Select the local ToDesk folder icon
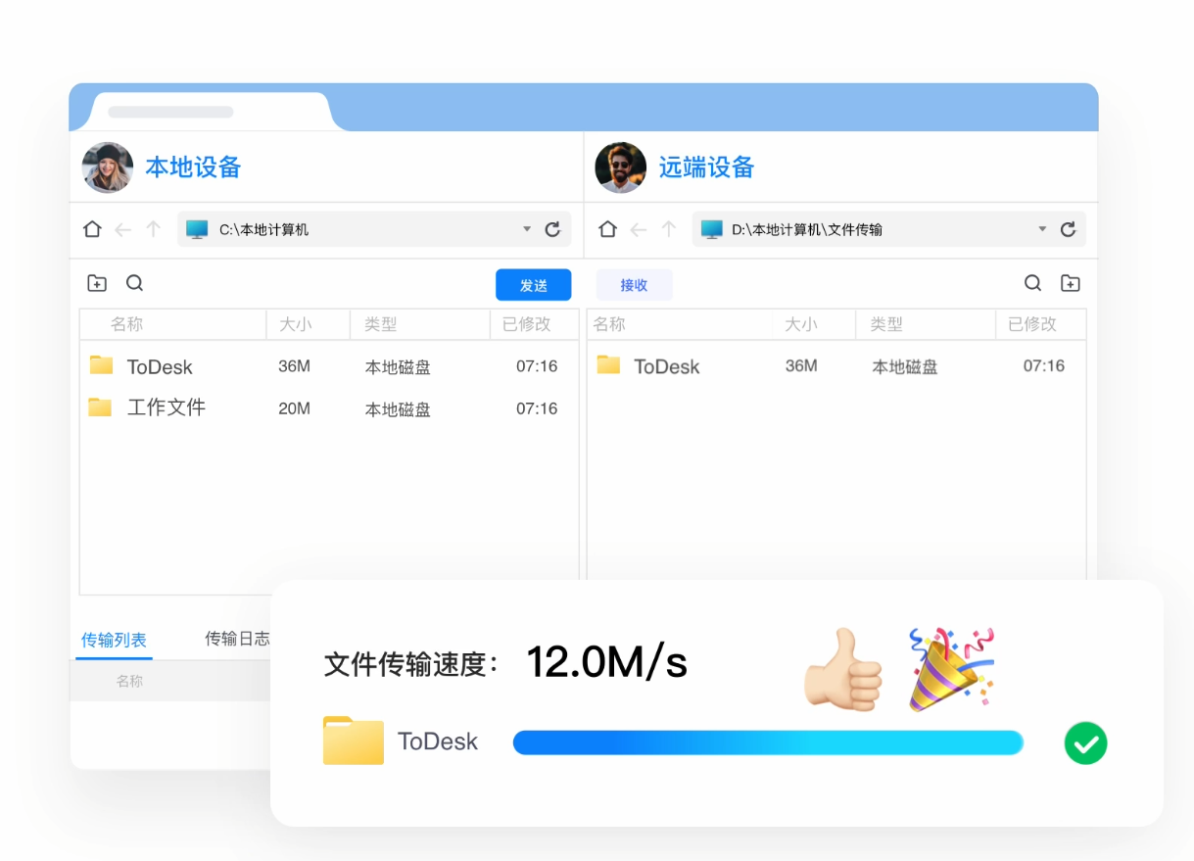The width and height of the screenshot is (1194, 861). pos(102,365)
